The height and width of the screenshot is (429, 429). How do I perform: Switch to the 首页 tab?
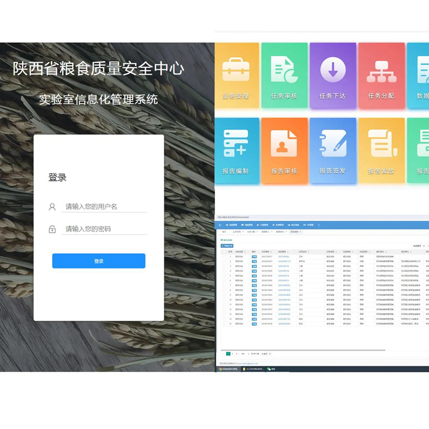click(224, 232)
